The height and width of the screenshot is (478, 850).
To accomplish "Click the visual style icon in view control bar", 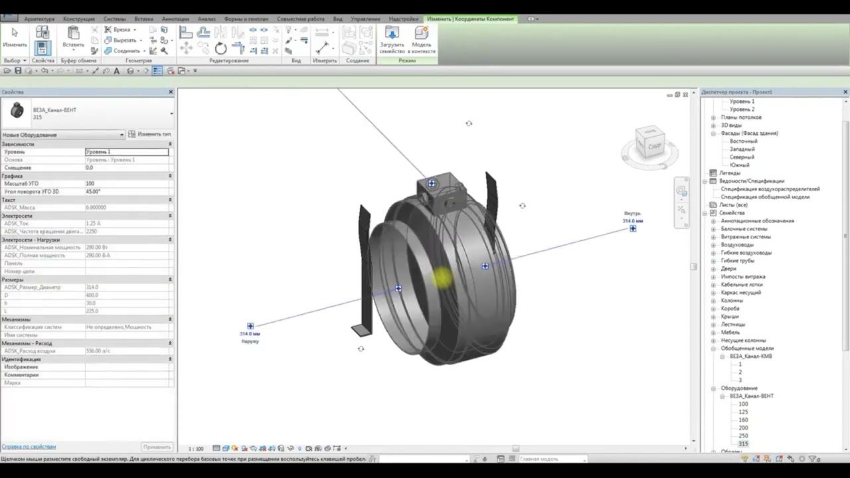I will (226, 449).
